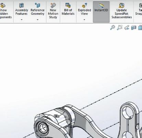Click the Bill of Materials text label
The width and height of the screenshot is (142, 138).
pos(68,12)
